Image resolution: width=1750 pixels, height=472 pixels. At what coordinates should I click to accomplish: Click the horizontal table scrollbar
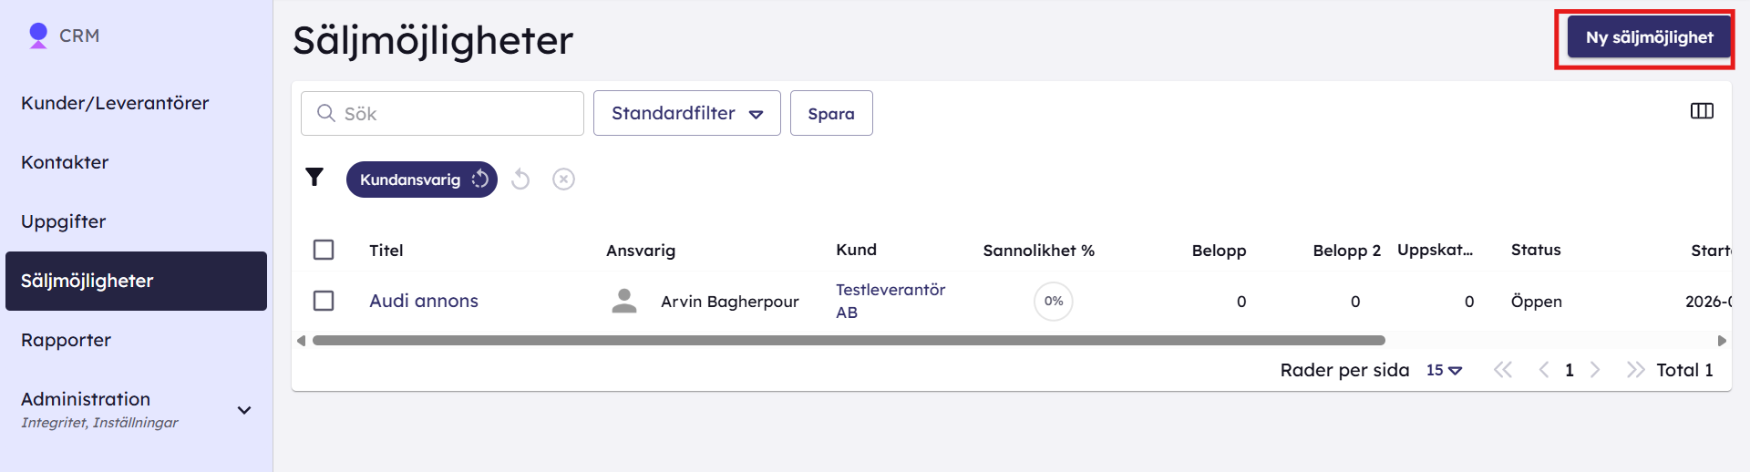(849, 341)
